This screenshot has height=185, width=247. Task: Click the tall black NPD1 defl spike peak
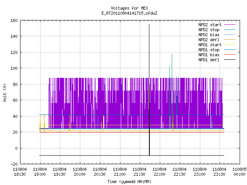pyautogui.click(x=149, y=25)
